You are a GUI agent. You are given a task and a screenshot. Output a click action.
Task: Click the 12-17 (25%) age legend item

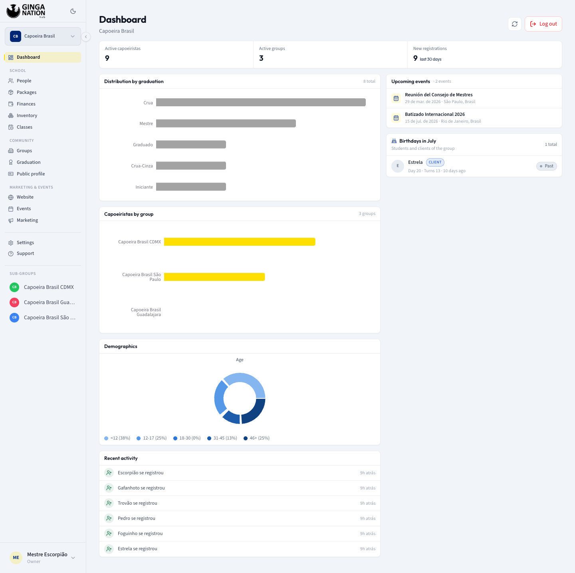[152, 438]
